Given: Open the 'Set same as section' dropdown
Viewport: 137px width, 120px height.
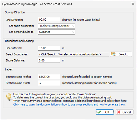Looking at the screenshot, I should pyautogui.click(x=57, y=26).
